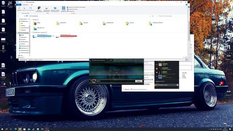
Task: Switch to the Вид ribbon tab
Action: [32, 5]
